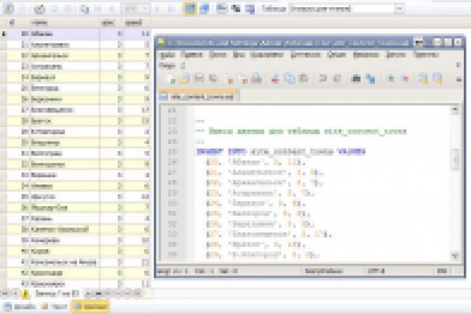The height and width of the screenshot is (314, 471).
Task: Select the highlighted yellow tab at database window bottom
Action: pos(90,307)
